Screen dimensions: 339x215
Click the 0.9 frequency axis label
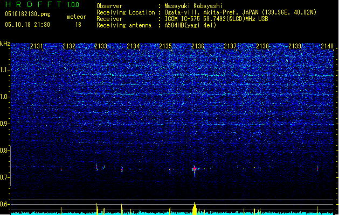[4, 123]
